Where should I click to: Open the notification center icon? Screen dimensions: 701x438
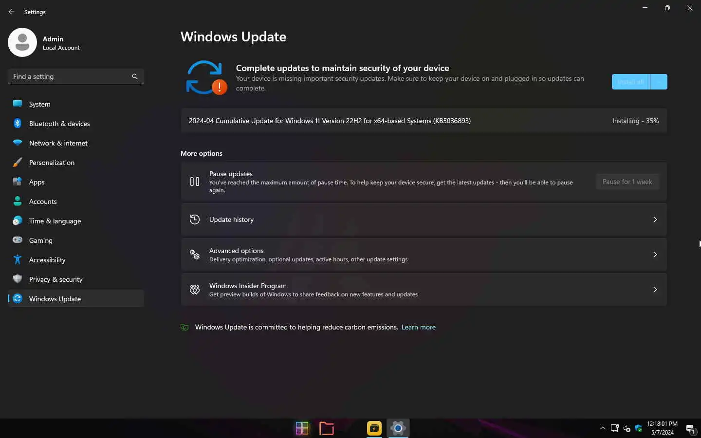coord(690,428)
